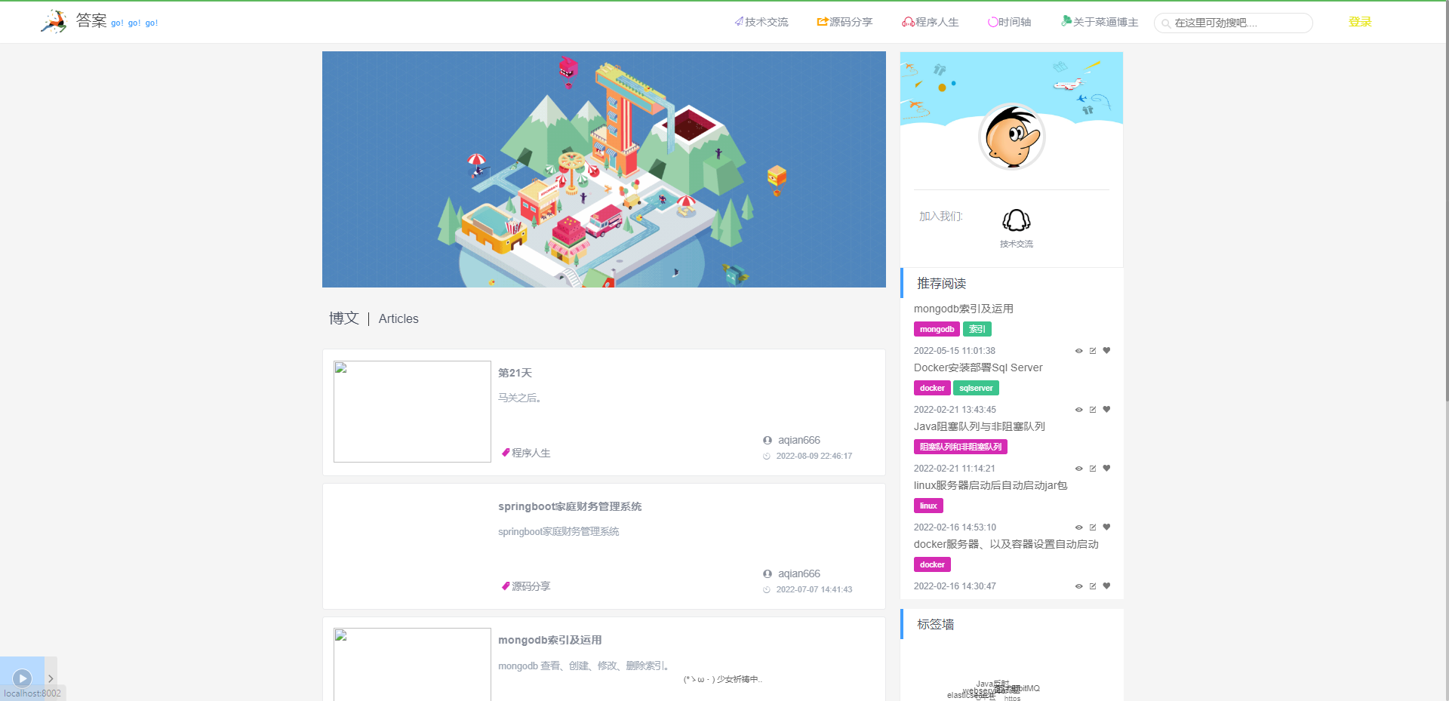The width and height of the screenshot is (1449, 701).
Task: Click the deer logo in the header
Action: click(54, 21)
